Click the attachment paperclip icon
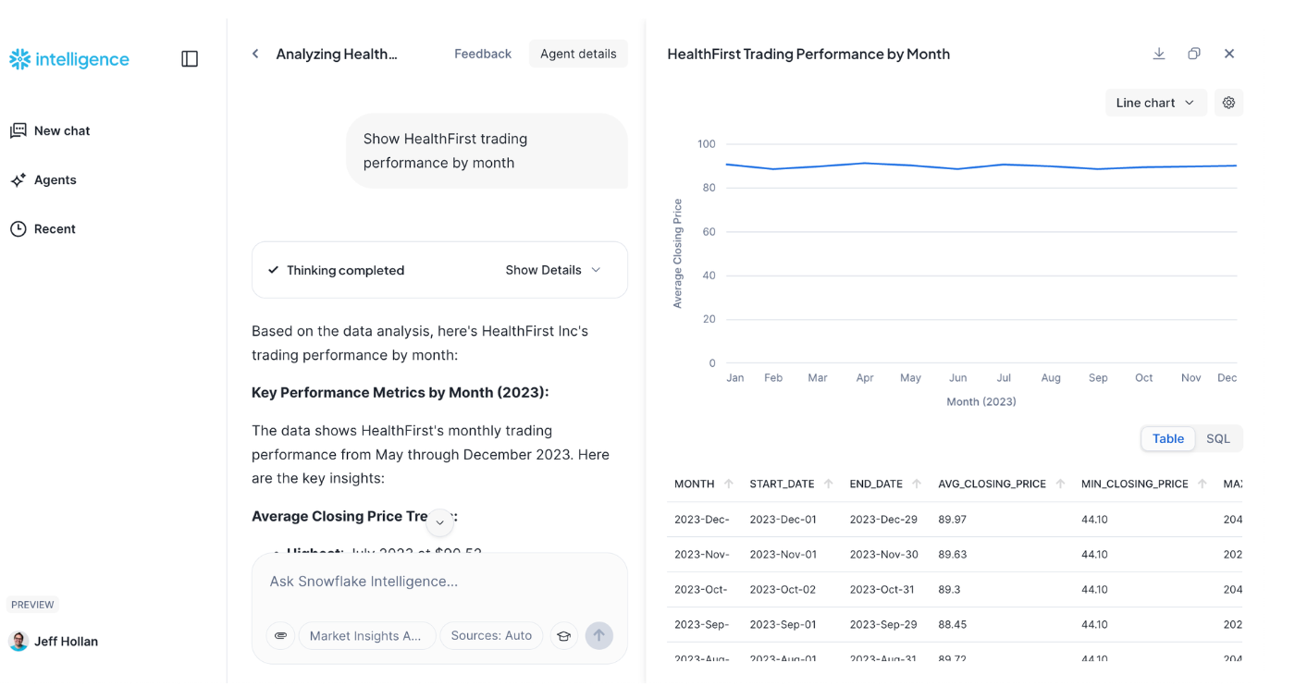 [280, 635]
